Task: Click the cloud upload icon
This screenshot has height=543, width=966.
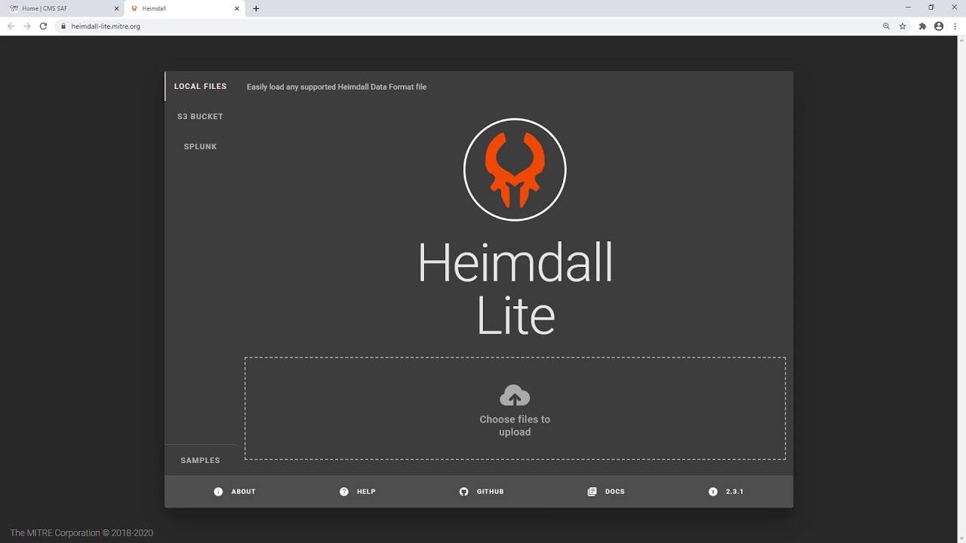Action: click(515, 395)
